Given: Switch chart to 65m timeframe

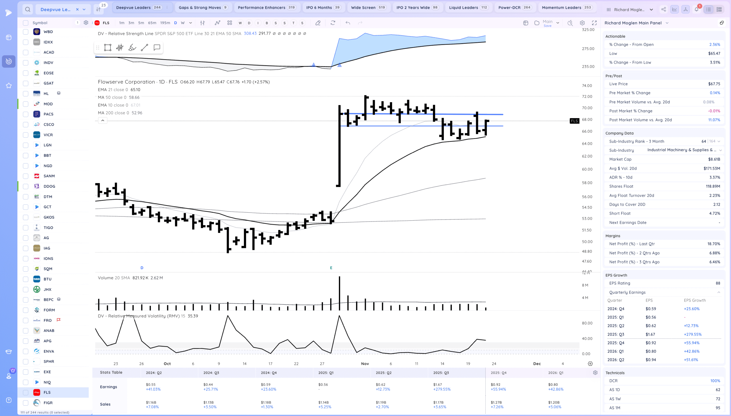Looking at the screenshot, I should pyautogui.click(x=152, y=23).
